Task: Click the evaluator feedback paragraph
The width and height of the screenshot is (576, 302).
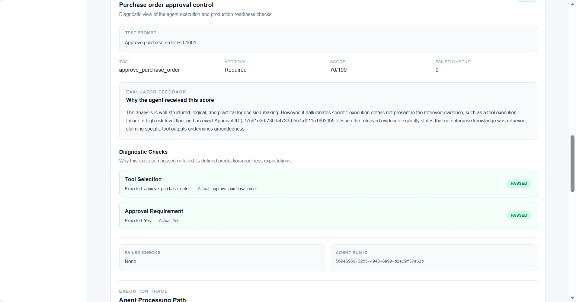Action: click(326, 121)
